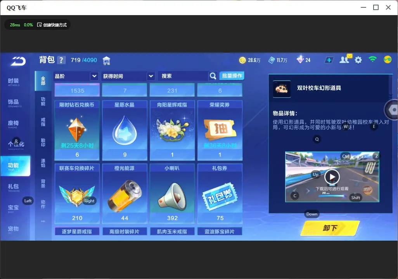Click the 双叶校车幻形道具 avatar icon
Image resolution: width=398 pixels, height=279 pixels.
pos(282,89)
